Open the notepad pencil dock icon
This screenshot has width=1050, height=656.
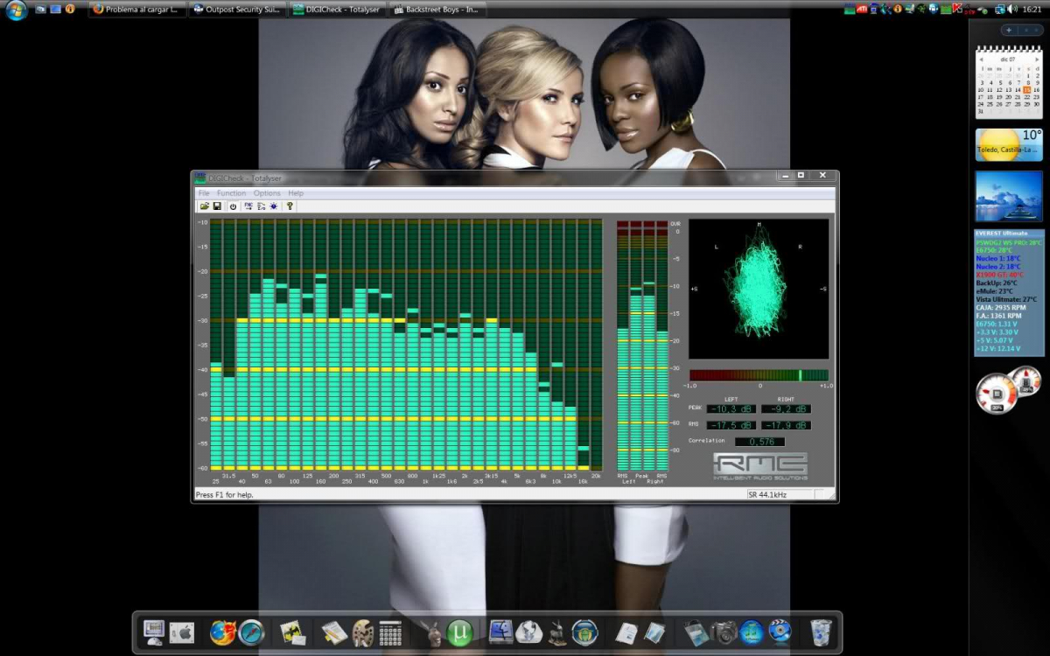(333, 632)
